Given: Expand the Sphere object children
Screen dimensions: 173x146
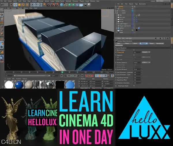Looking at the screenshot, I should click(117, 28).
